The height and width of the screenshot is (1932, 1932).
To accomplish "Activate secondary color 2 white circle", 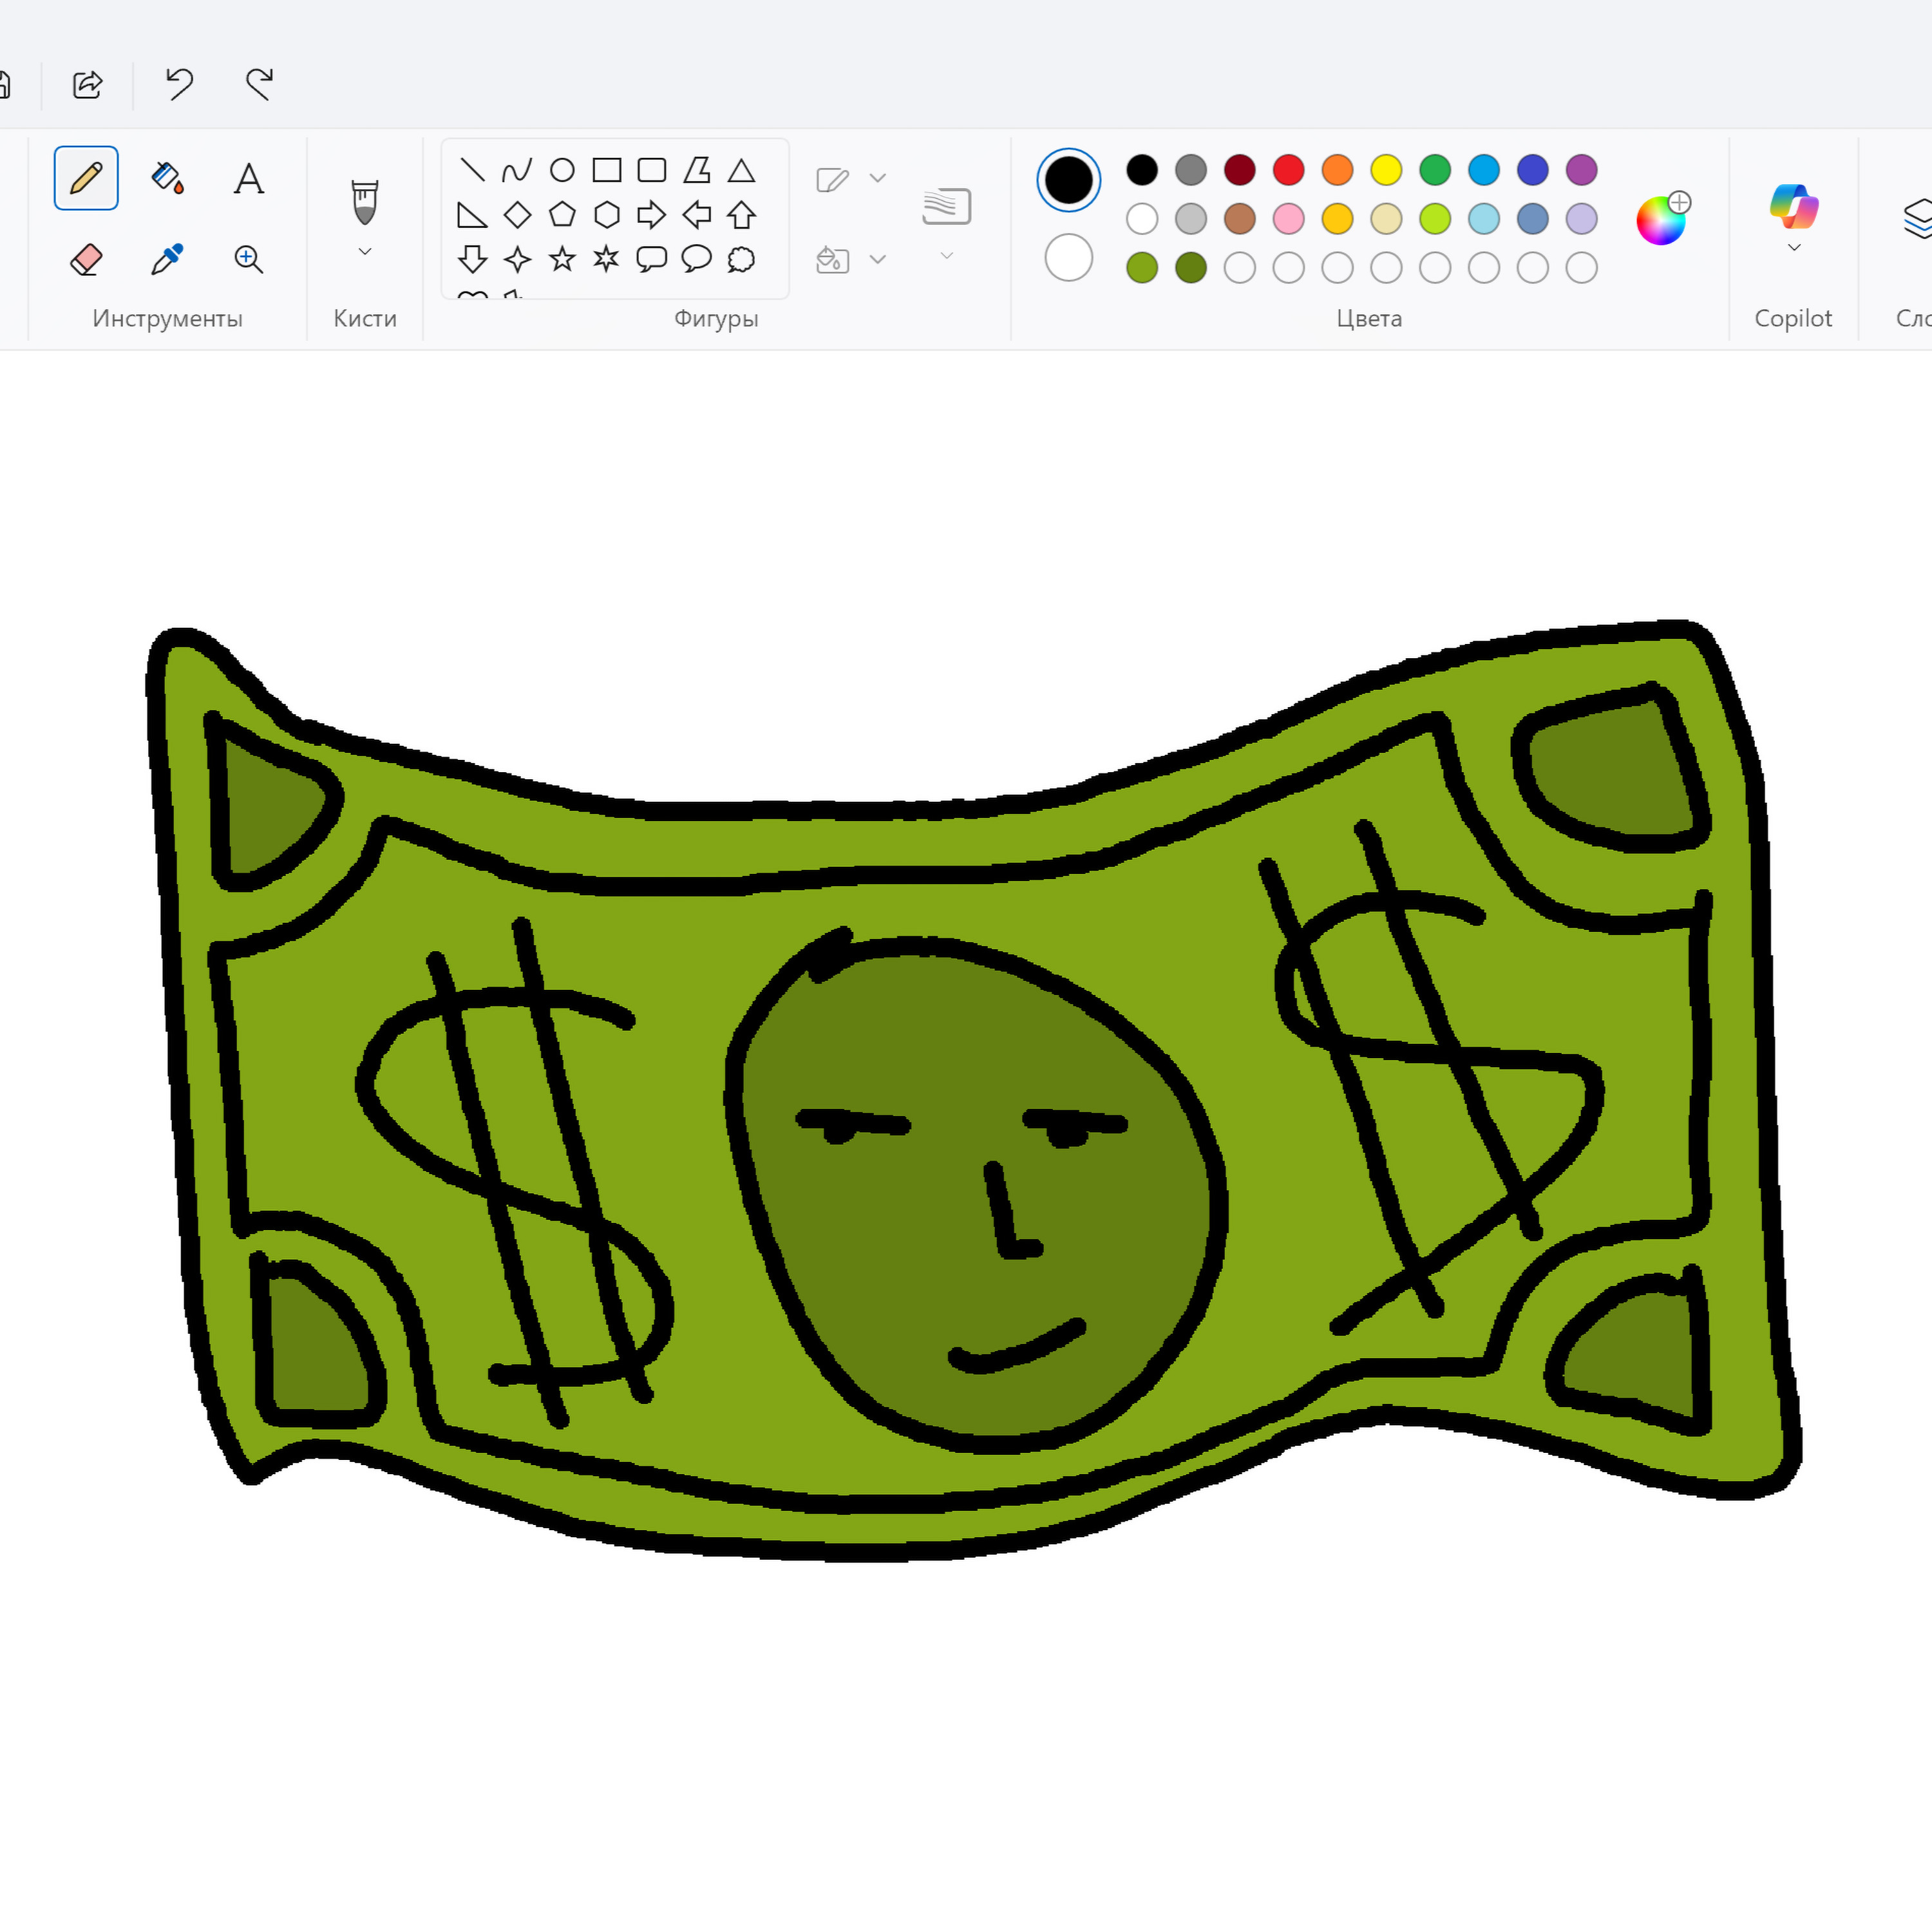I will coord(1068,258).
